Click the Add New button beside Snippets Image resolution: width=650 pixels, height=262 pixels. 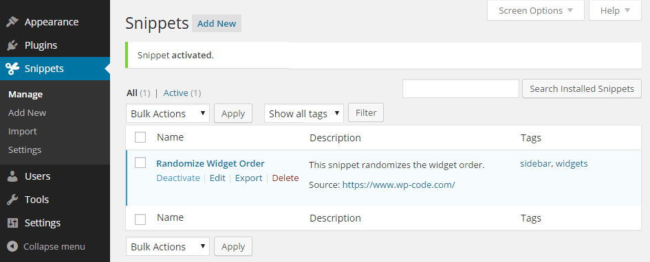tap(217, 23)
